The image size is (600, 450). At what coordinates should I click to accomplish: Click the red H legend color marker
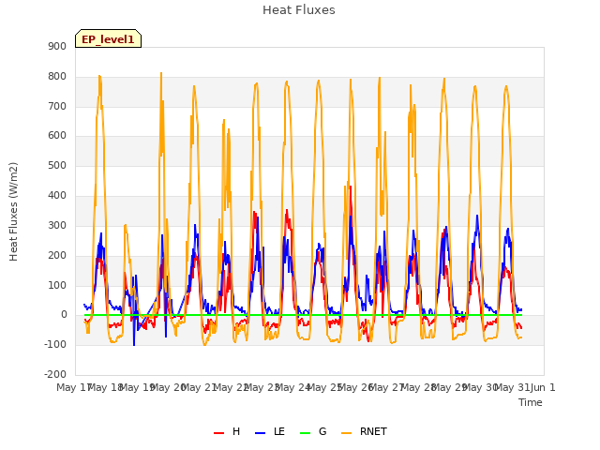tap(218, 433)
